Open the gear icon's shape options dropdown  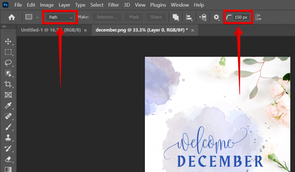(216, 17)
